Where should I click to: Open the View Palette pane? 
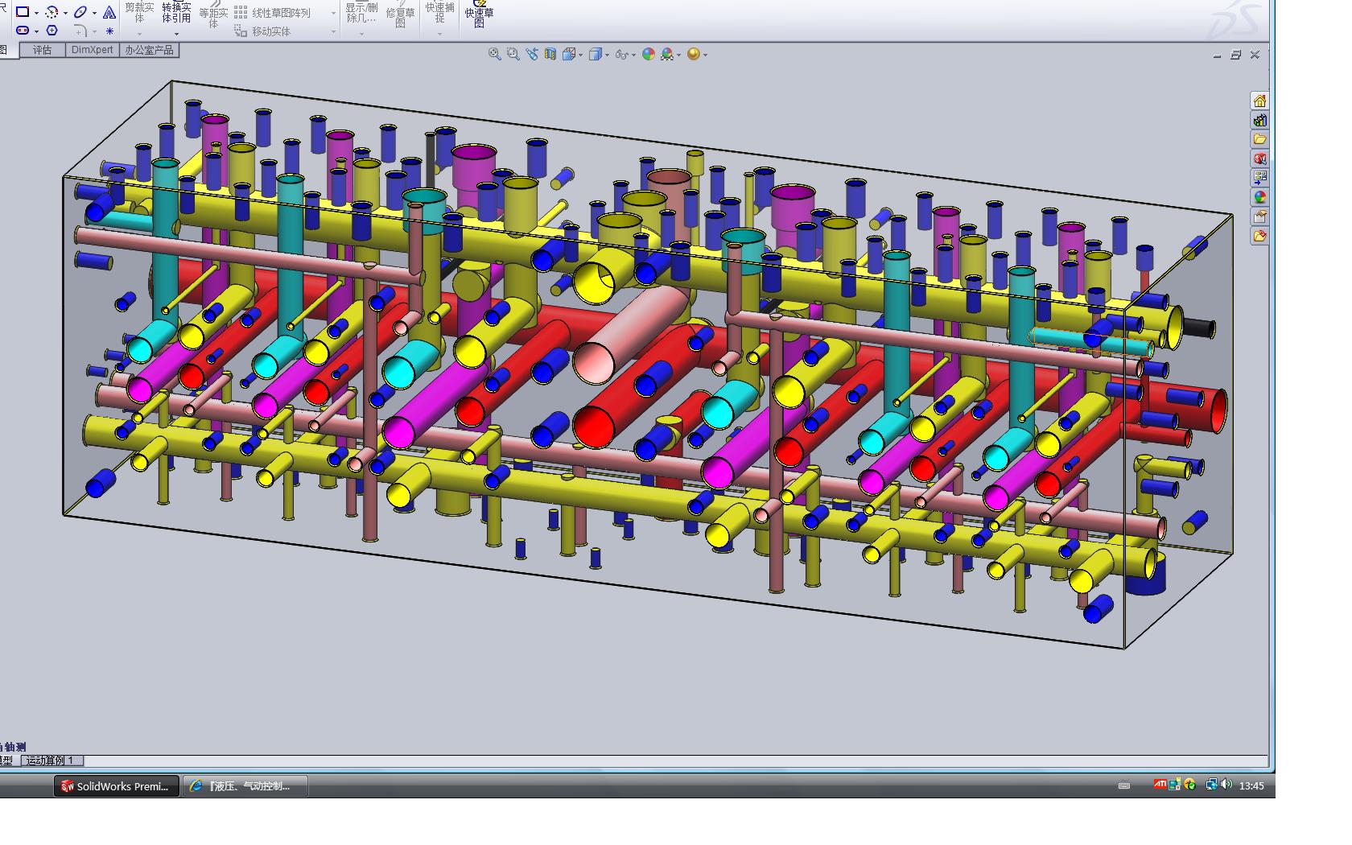click(1259, 178)
